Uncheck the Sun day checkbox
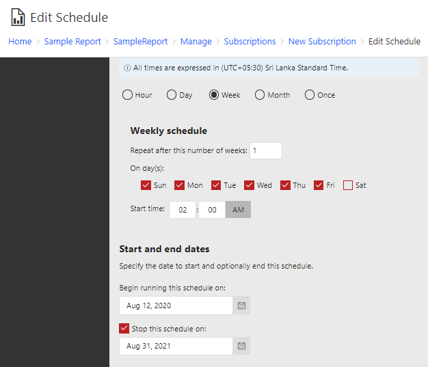The width and height of the screenshot is (428, 367). 146,185
